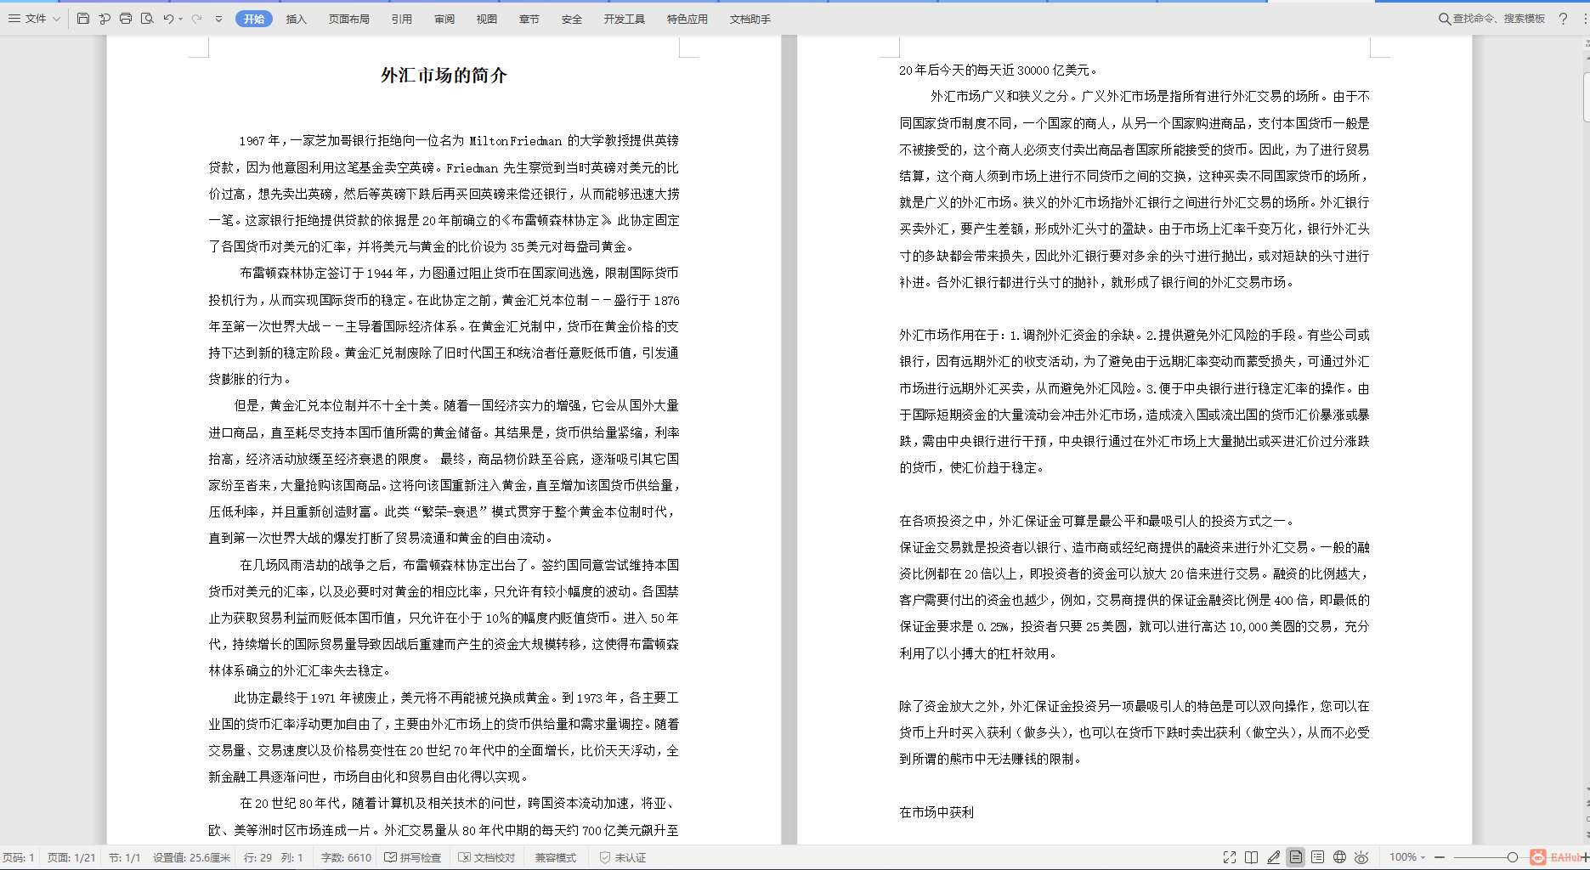The height and width of the screenshot is (870, 1590).
Task: Click 页码: 1 in status bar
Action: coord(18,857)
